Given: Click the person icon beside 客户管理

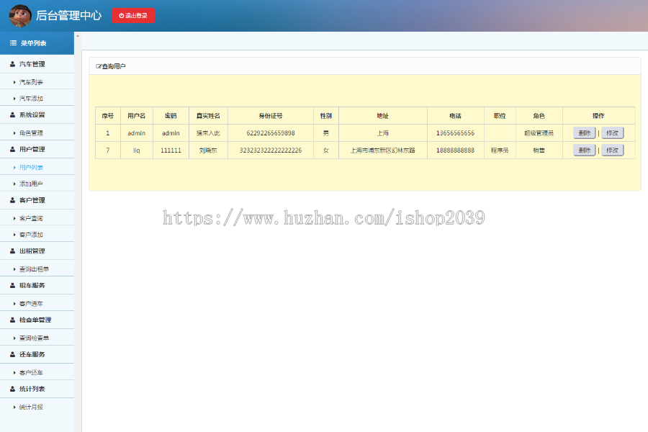Looking at the screenshot, I should tap(12, 200).
